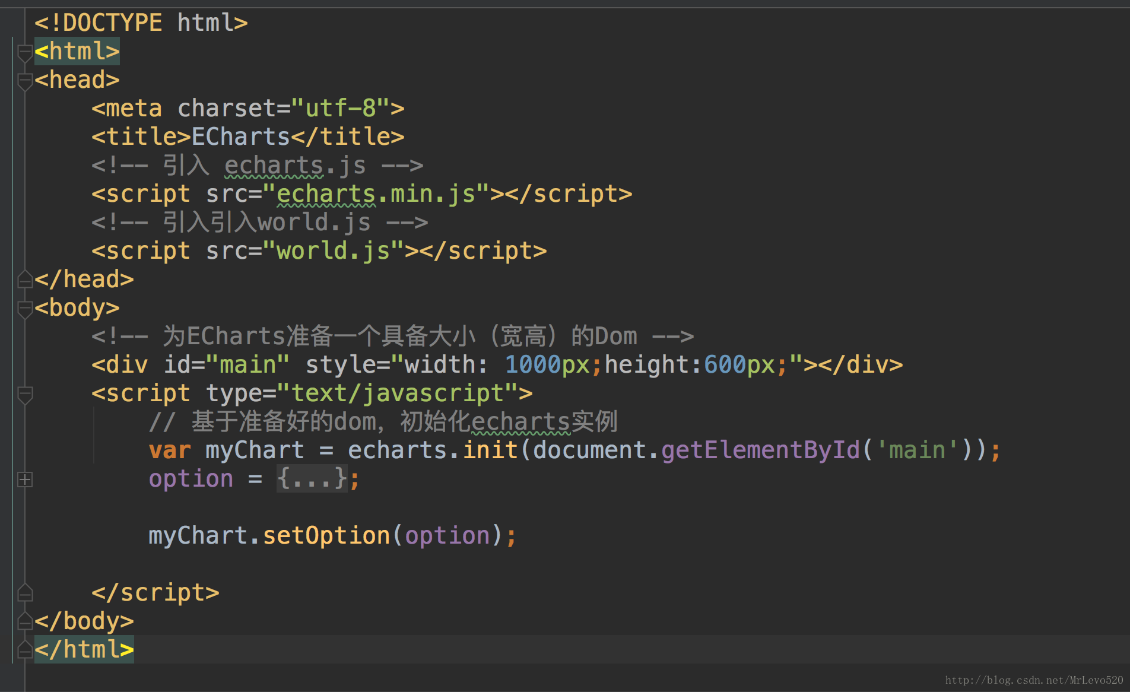Viewport: 1130px width, 692px height.
Task: Click the ECharts title text
Action: tap(240, 137)
